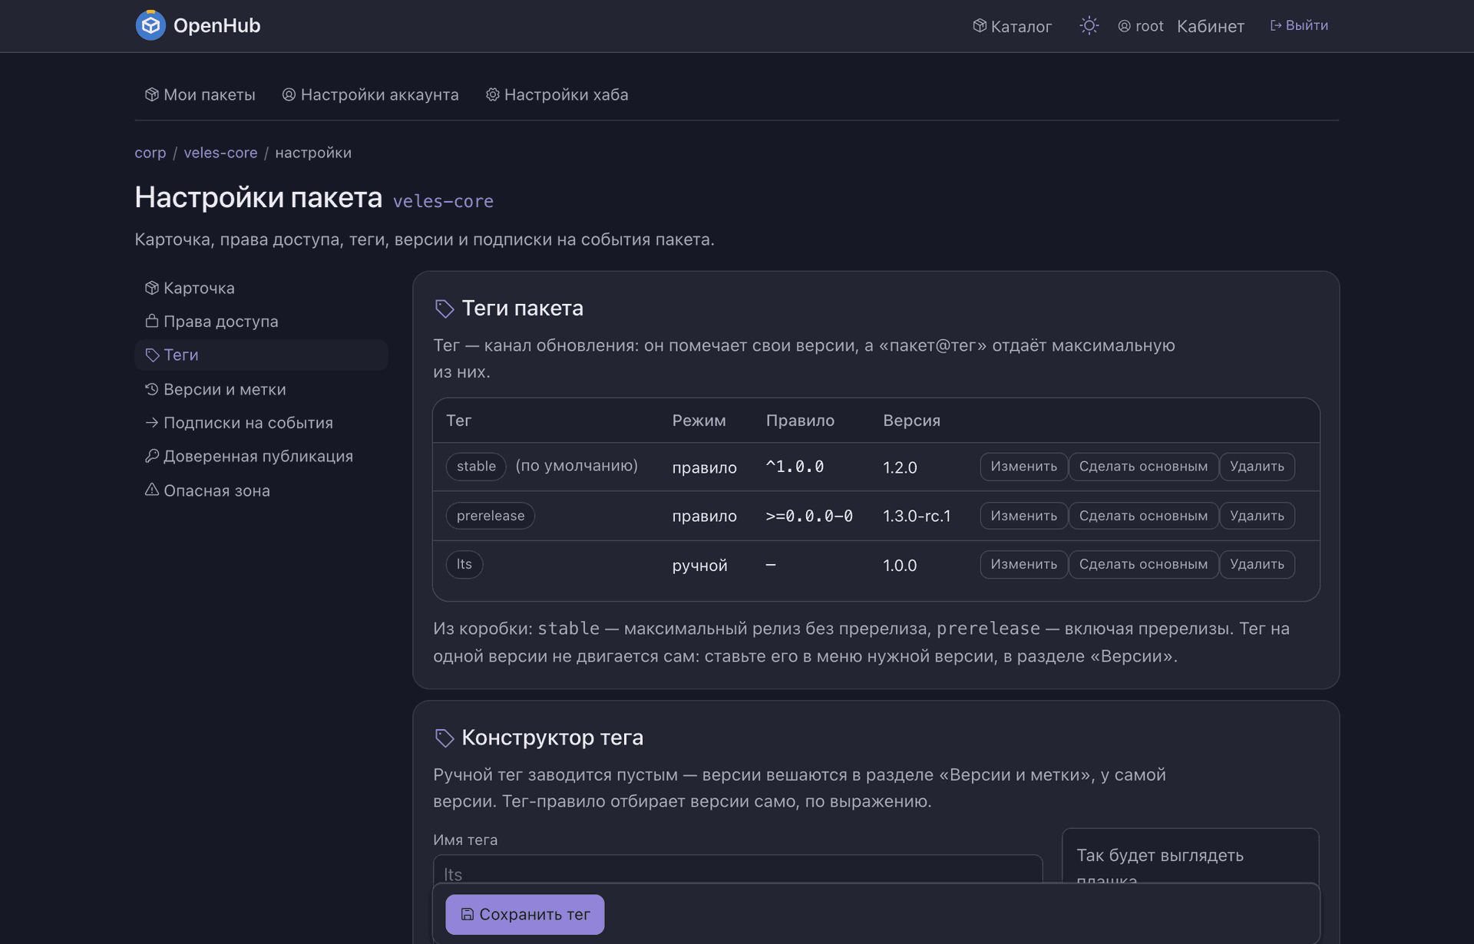
Task: Open Доверенная публикация section
Action: 261,456
